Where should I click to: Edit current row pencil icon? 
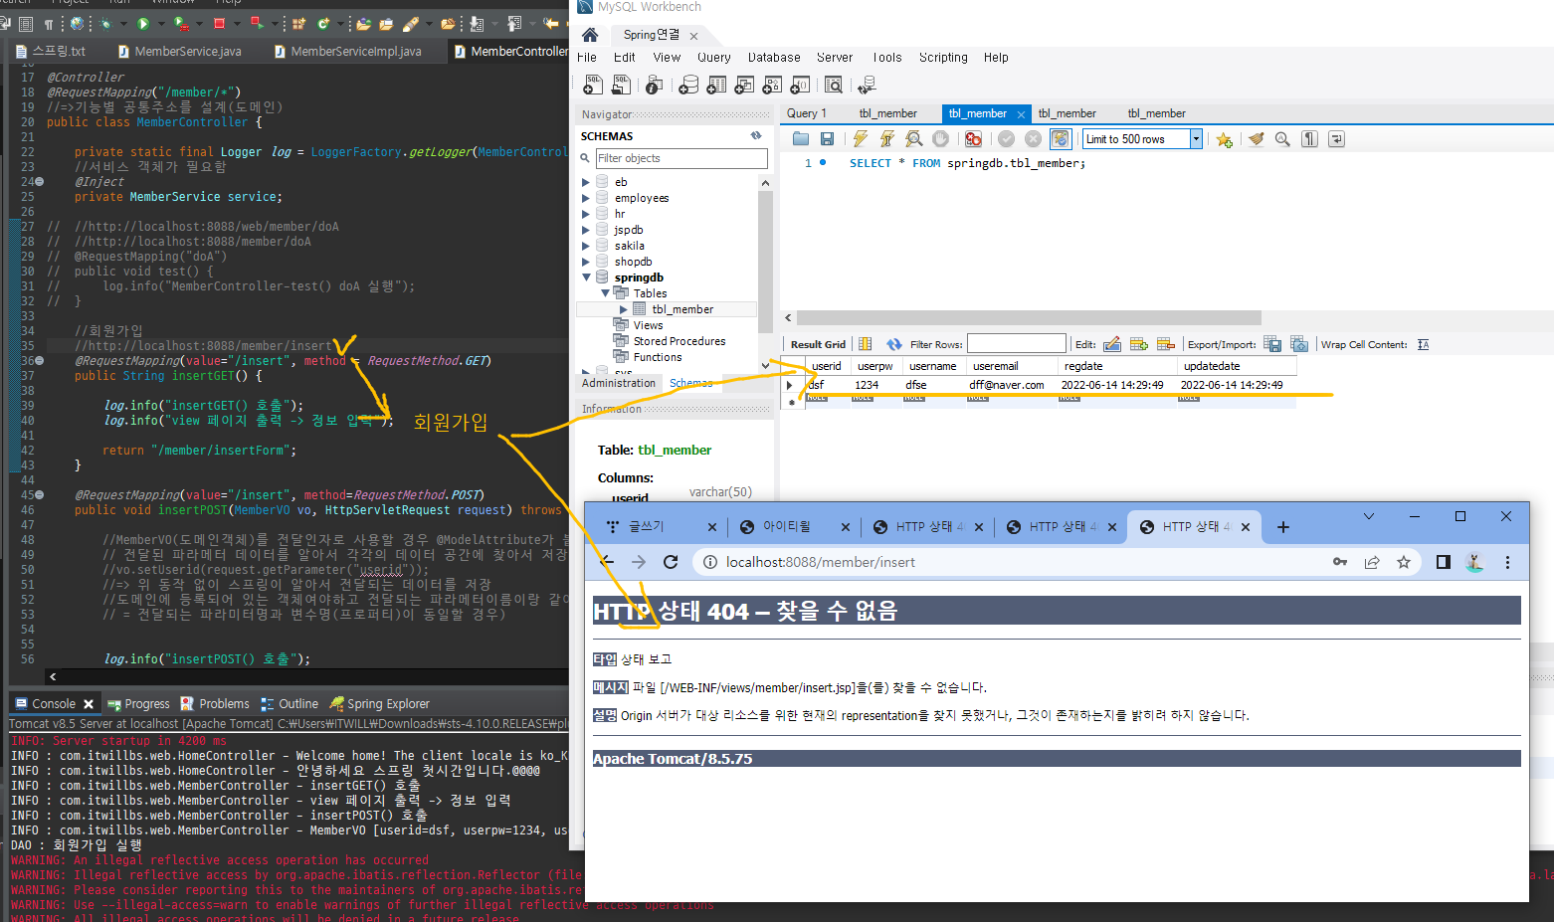(1112, 344)
